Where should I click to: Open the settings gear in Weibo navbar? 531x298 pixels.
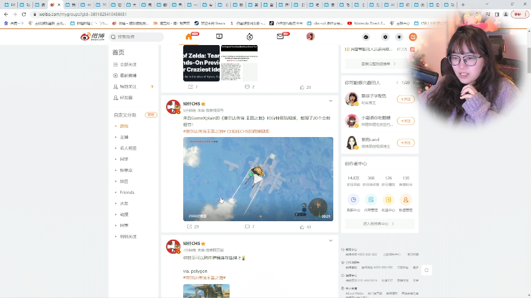385,37
